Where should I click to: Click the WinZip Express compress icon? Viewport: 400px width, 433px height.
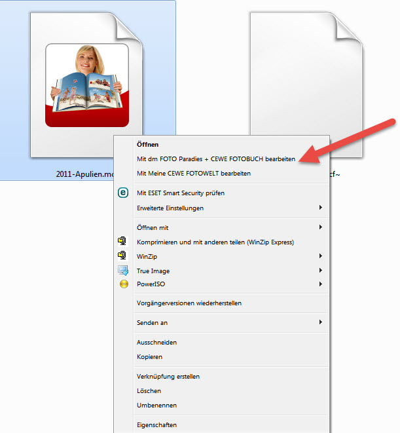122,241
